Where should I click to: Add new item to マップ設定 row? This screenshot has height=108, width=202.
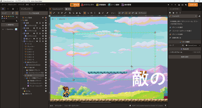click(43, 18)
